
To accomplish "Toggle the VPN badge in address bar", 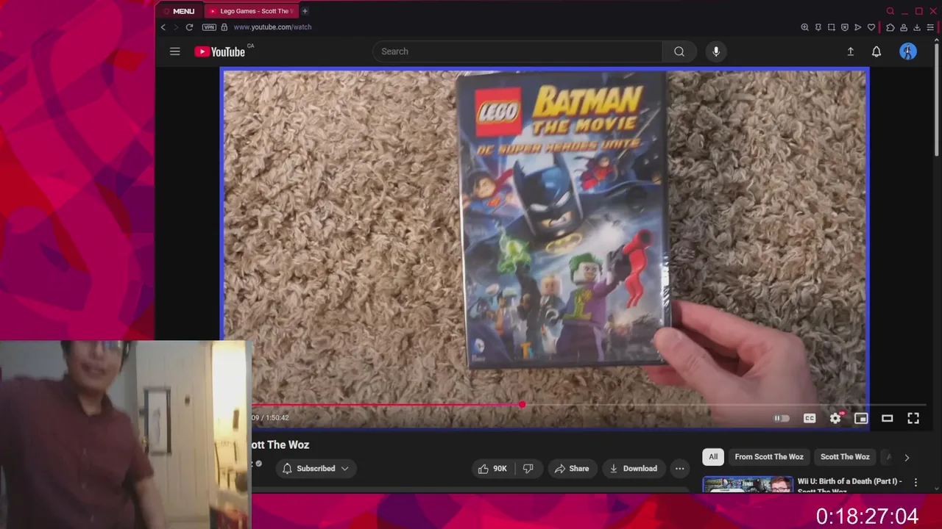I will [209, 27].
